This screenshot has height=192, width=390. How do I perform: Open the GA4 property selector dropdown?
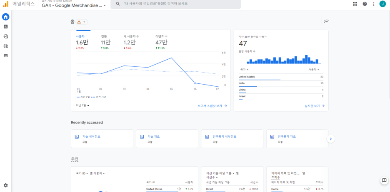pyautogui.click(x=74, y=5)
